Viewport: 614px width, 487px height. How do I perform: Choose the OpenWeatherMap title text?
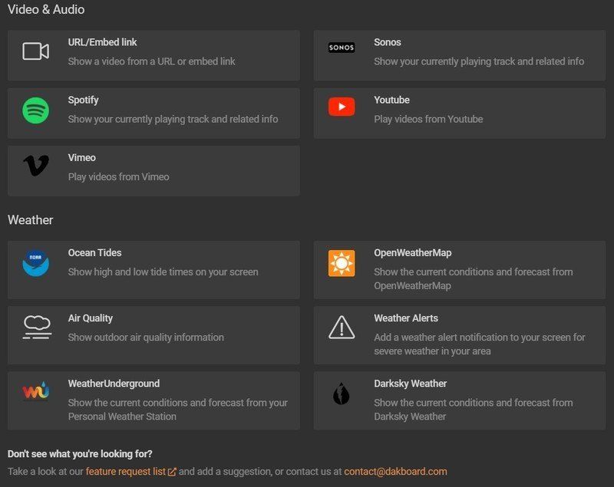click(413, 253)
